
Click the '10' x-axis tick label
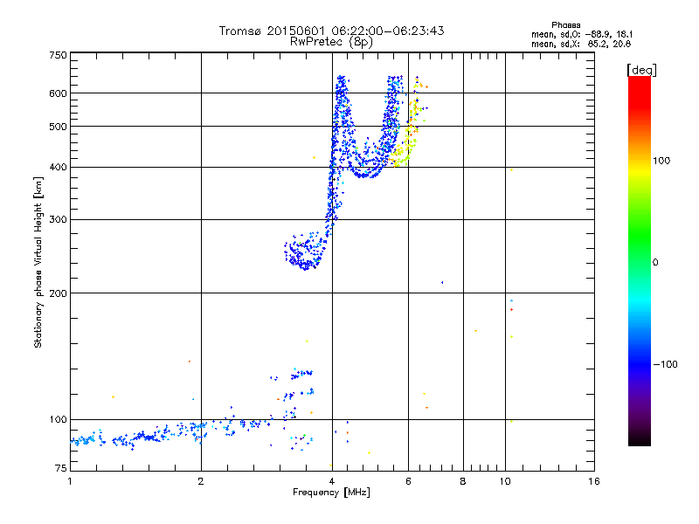505,481
